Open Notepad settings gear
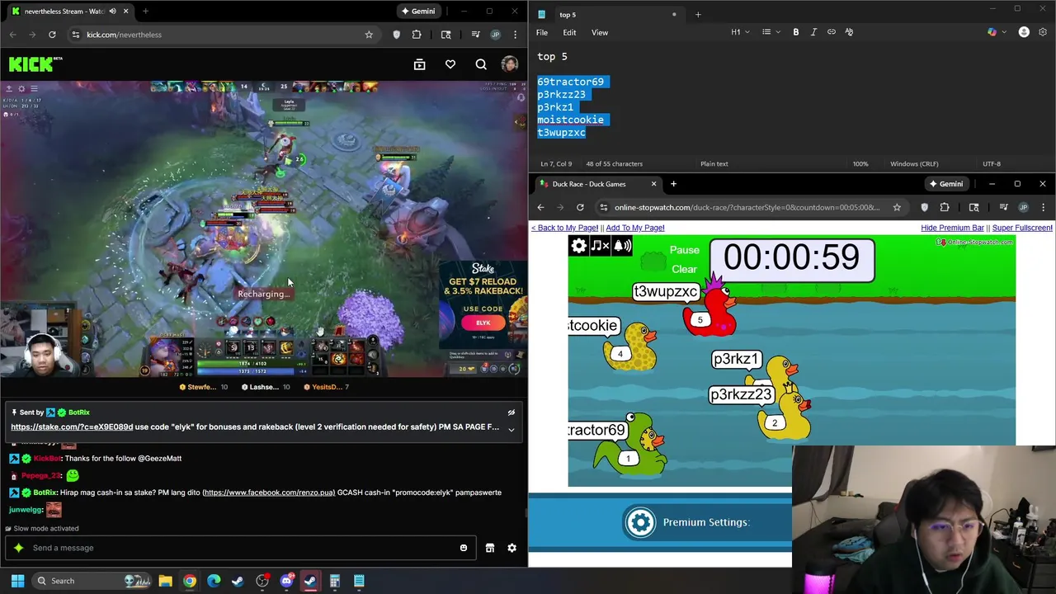 tap(1043, 32)
